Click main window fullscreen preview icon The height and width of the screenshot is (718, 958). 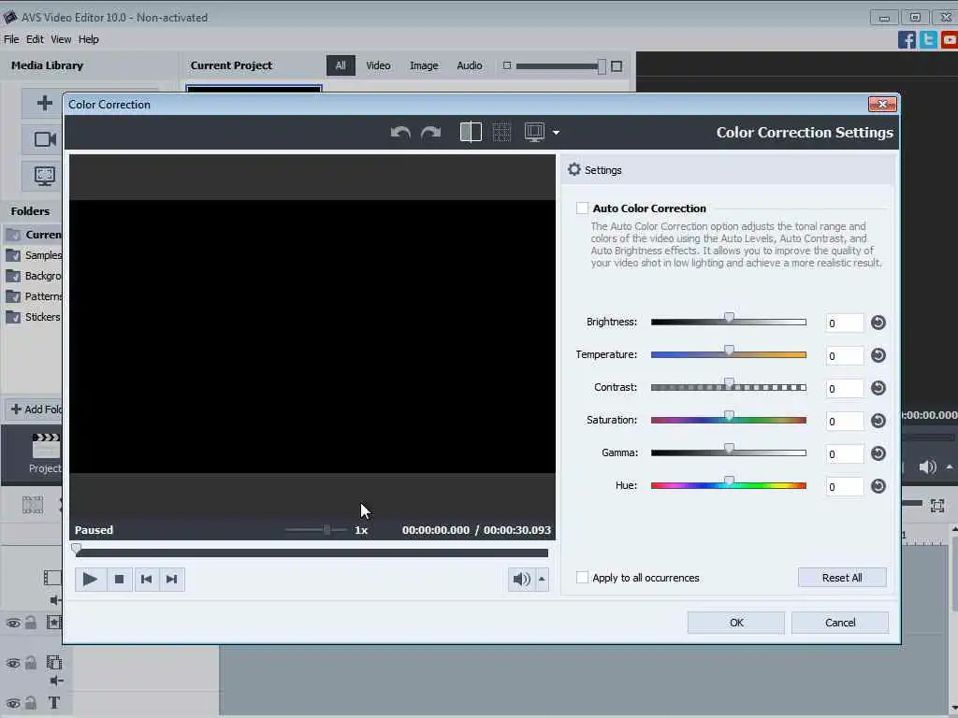[937, 506]
